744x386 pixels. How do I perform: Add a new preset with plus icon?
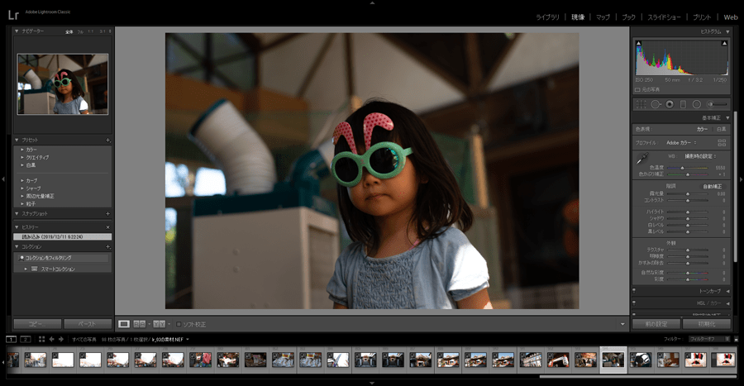coord(107,141)
